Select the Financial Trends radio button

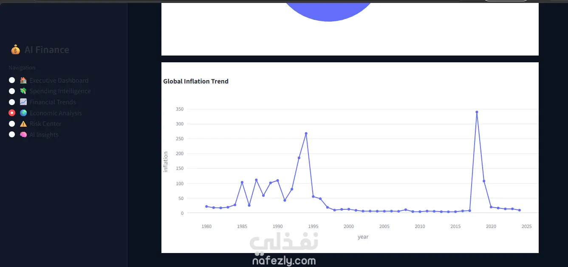[x=12, y=102]
